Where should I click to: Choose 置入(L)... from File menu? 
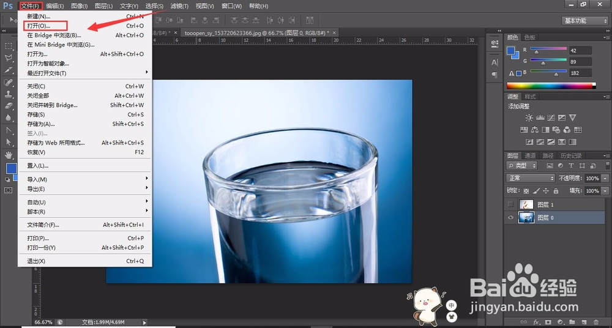tap(84, 166)
